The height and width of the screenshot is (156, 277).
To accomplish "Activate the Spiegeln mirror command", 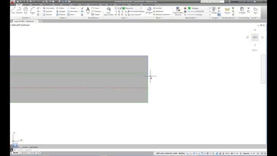I will (x=61, y=11).
